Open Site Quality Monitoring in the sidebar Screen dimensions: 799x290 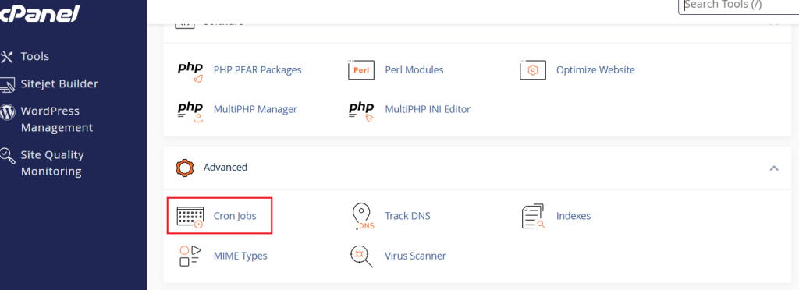pos(42,163)
